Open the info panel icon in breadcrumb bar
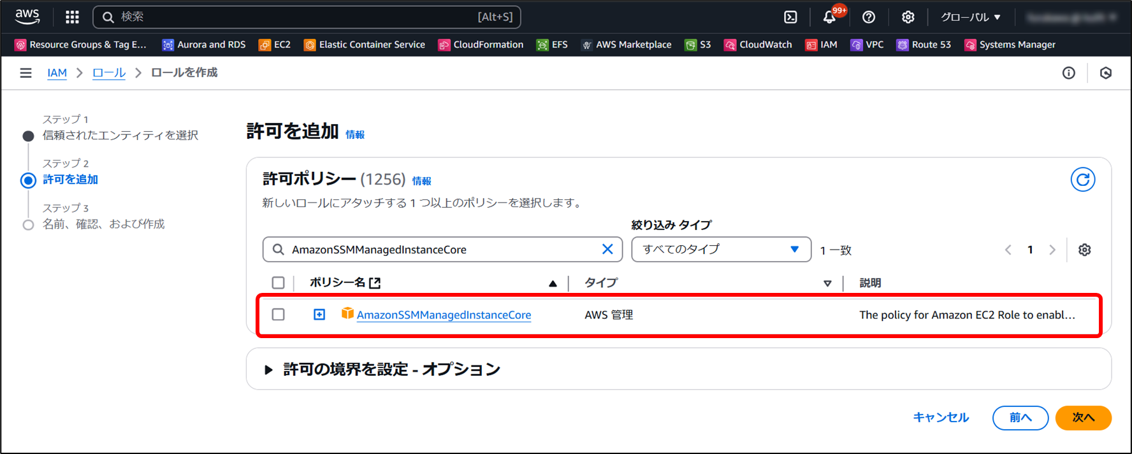1132x454 pixels. (1069, 73)
